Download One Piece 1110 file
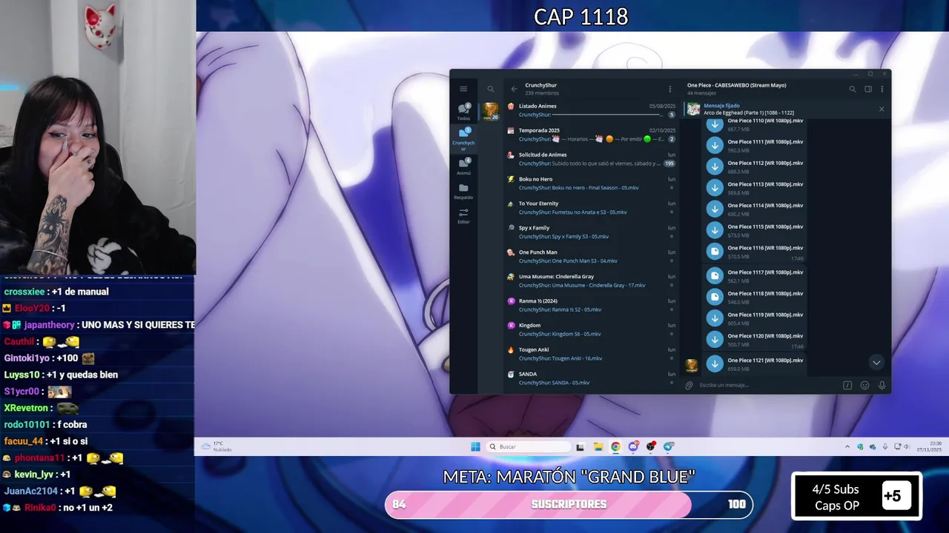949x533 pixels. click(x=715, y=124)
